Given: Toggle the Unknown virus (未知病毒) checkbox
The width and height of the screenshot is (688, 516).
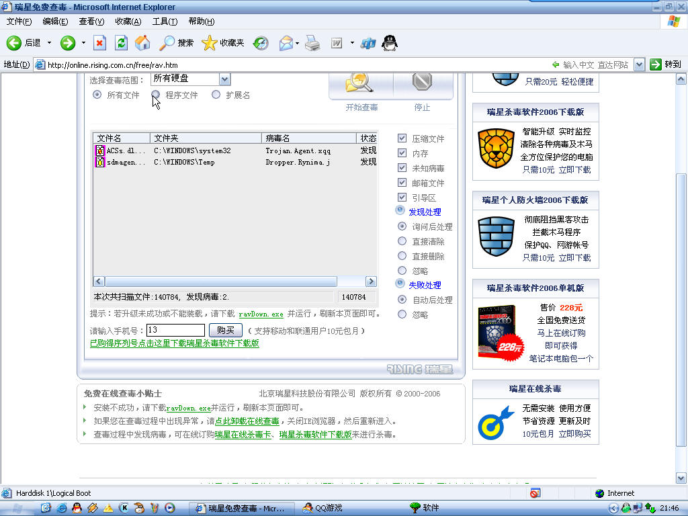Looking at the screenshot, I should [x=402, y=167].
